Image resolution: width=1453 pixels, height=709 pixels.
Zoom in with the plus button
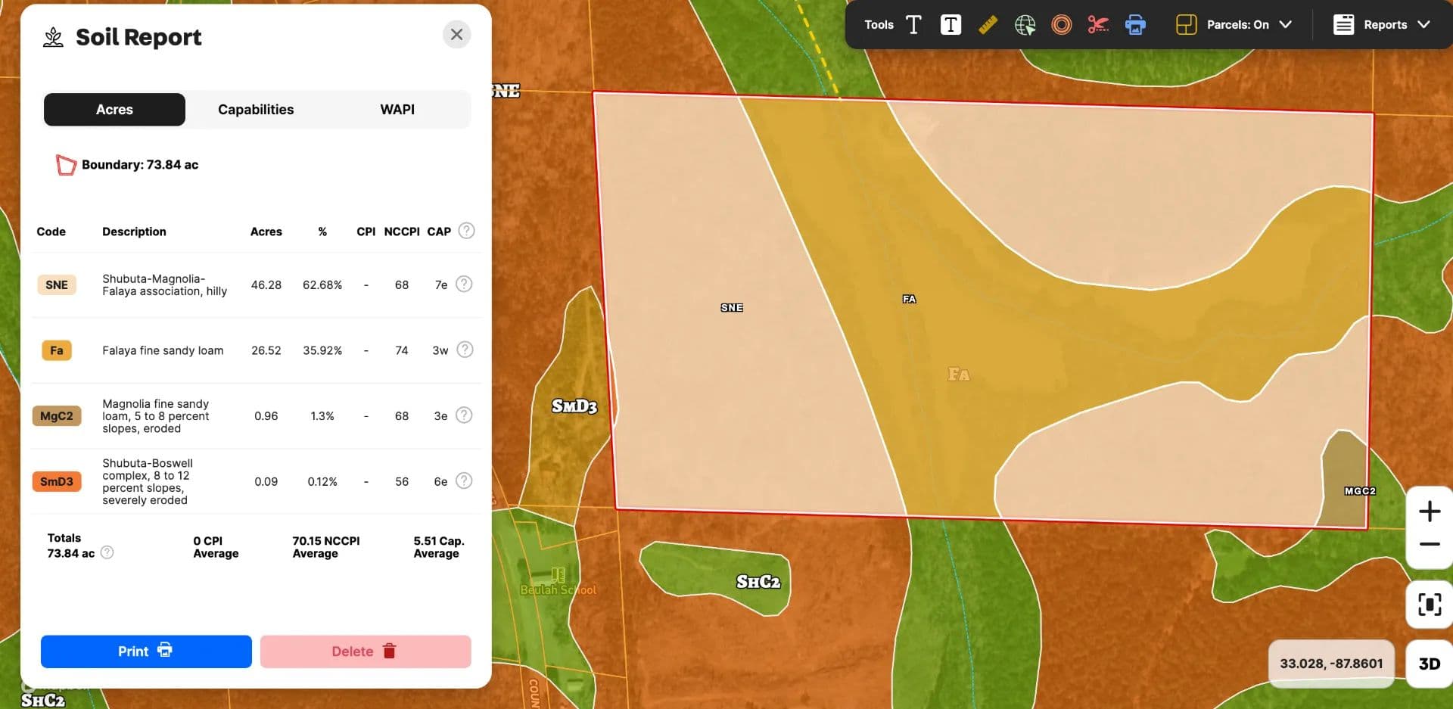tap(1429, 512)
